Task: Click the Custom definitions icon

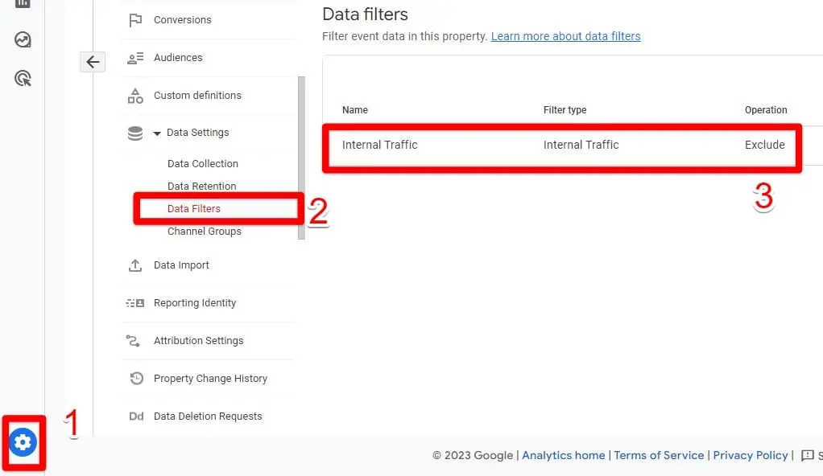Action: pyautogui.click(x=135, y=95)
